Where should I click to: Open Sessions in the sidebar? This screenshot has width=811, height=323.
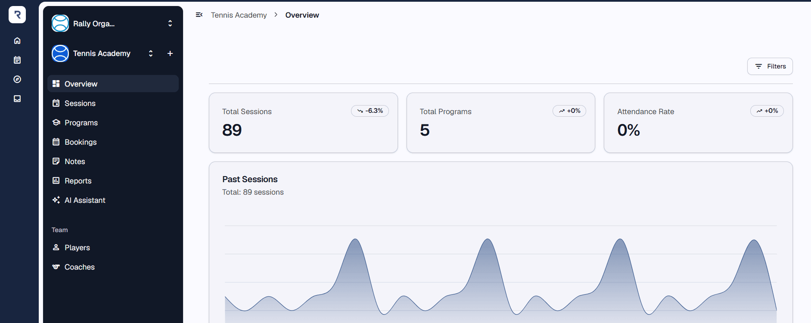coord(113,103)
